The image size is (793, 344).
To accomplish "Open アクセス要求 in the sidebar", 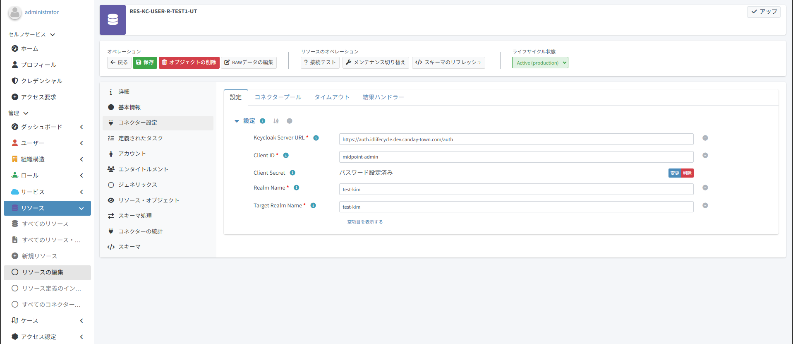I will click(47, 97).
